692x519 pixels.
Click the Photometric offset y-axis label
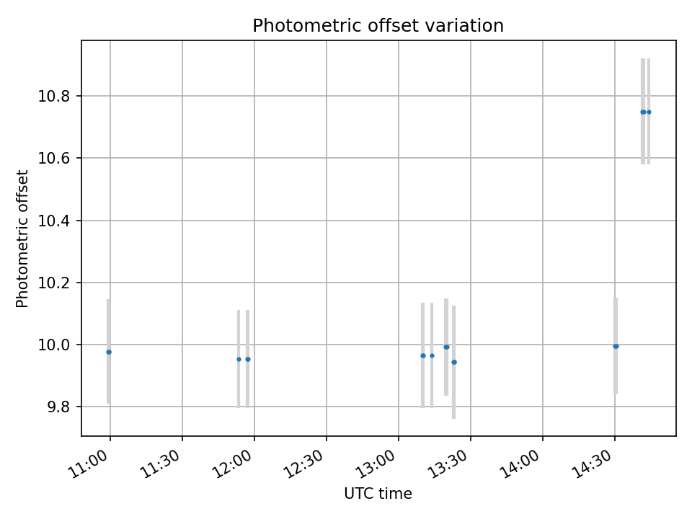click(22, 239)
